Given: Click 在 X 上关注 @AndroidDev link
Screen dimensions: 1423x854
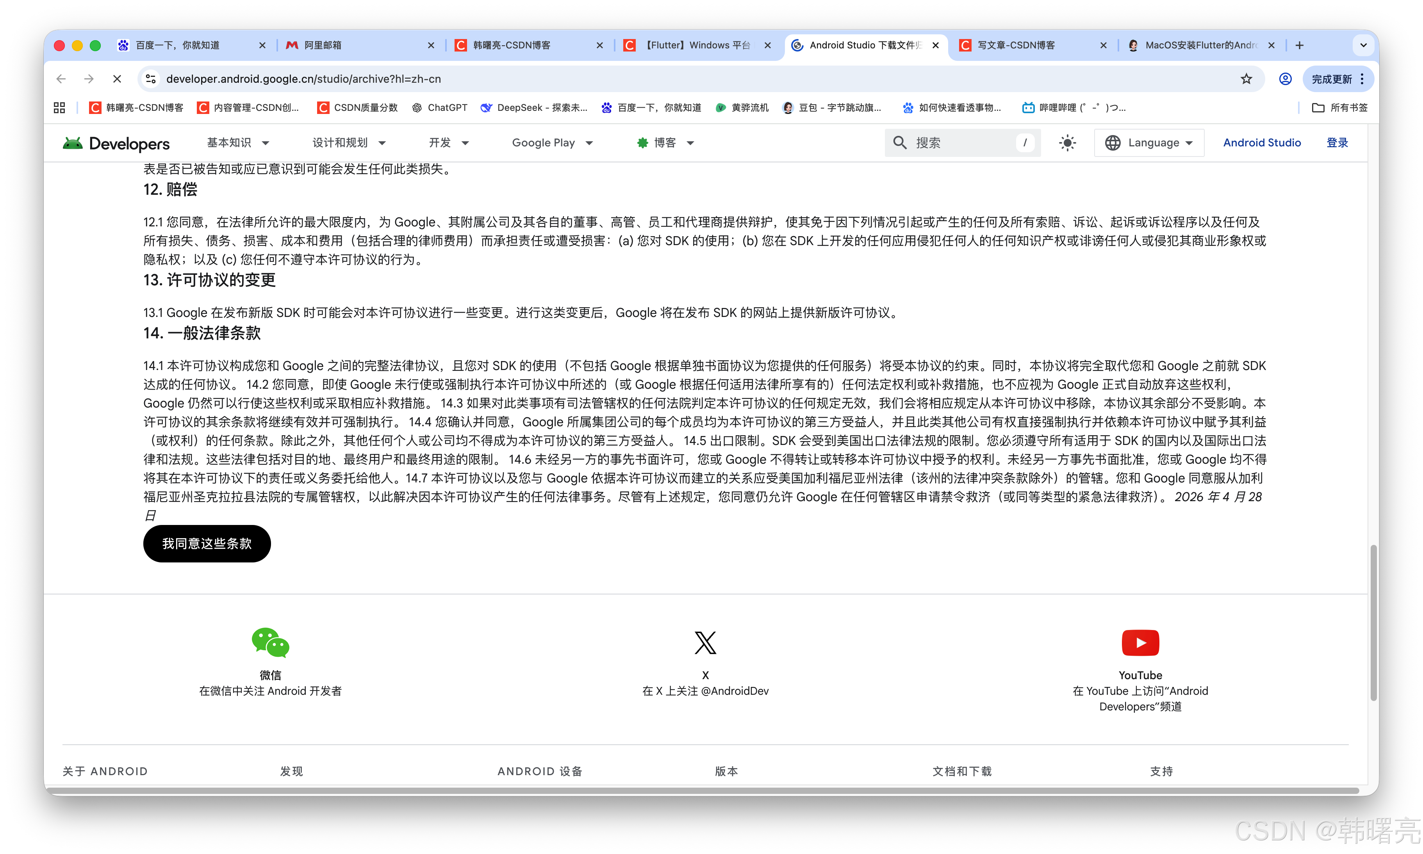Looking at the screenshot, I should pyautogui.click(x=705, y=691).
